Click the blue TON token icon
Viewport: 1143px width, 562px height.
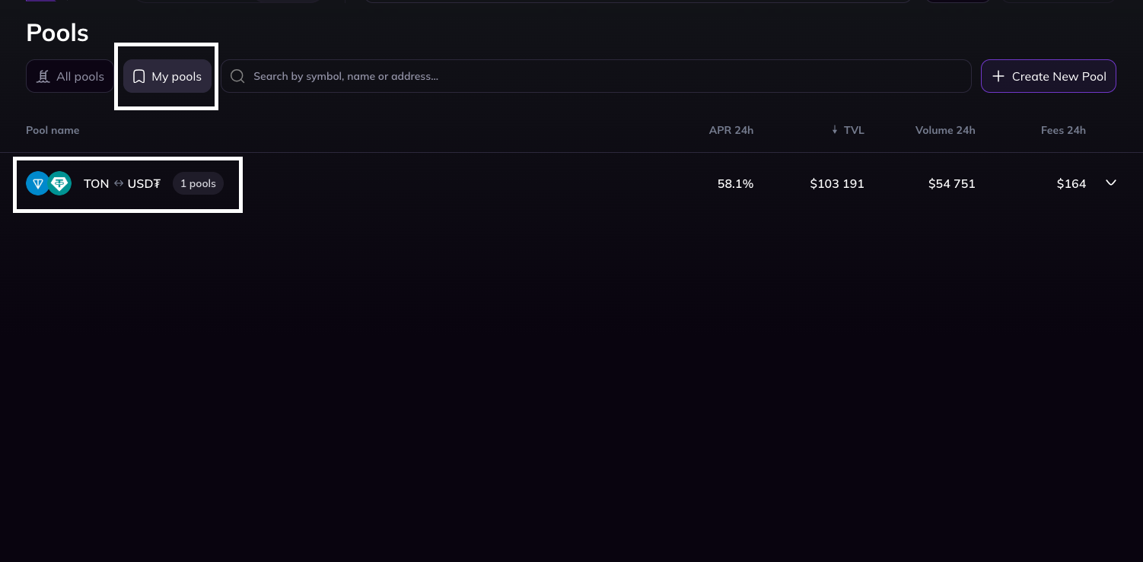[x=37, y=183]
